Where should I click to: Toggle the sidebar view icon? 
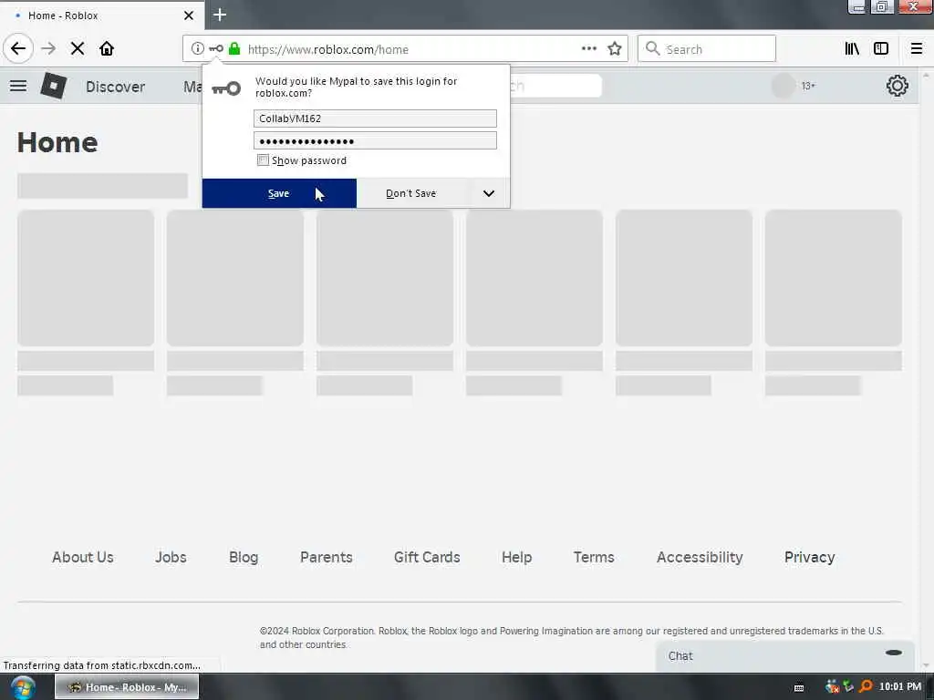click(881, 49)
